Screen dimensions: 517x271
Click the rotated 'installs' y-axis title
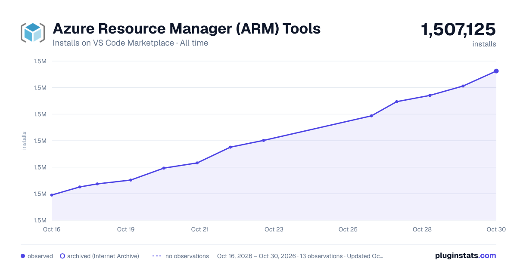coord(24,141)
